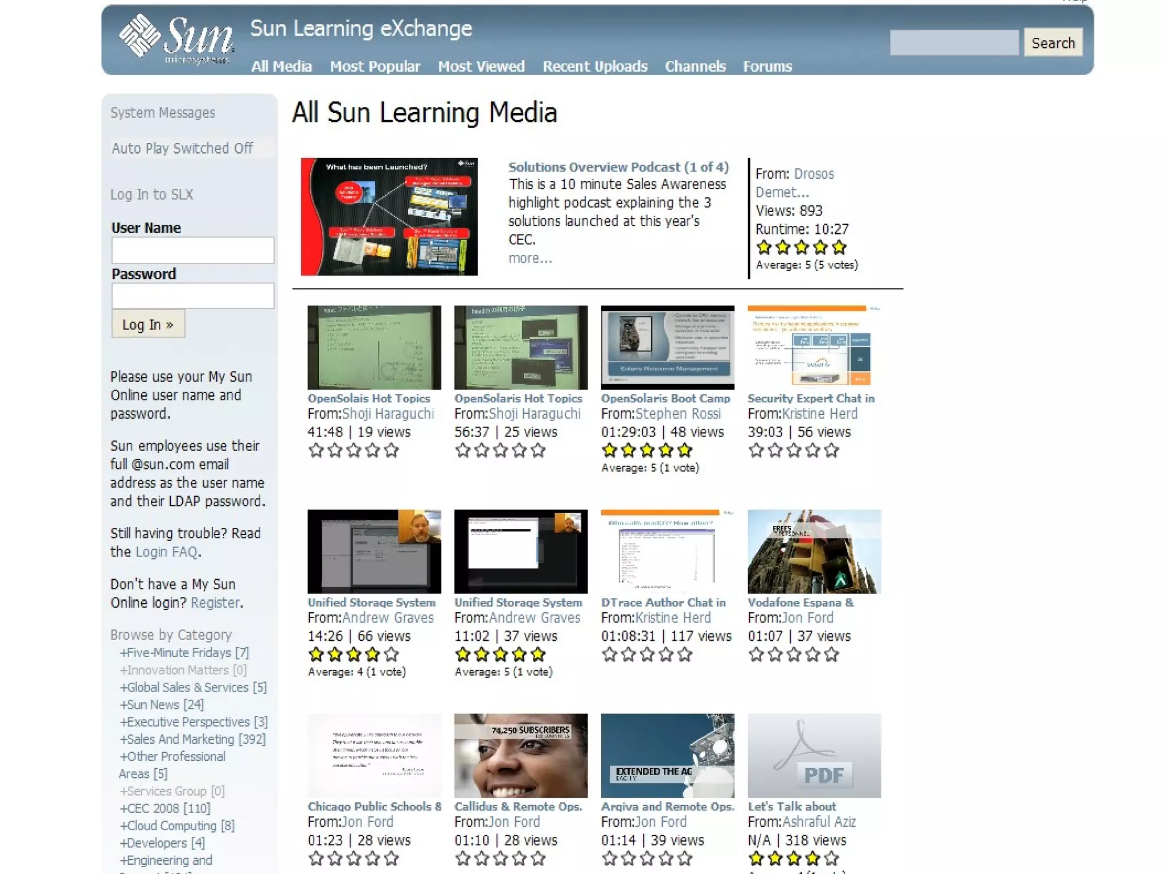Click into the User Name field
The image size is (1166, 874).
click(192, 250)
